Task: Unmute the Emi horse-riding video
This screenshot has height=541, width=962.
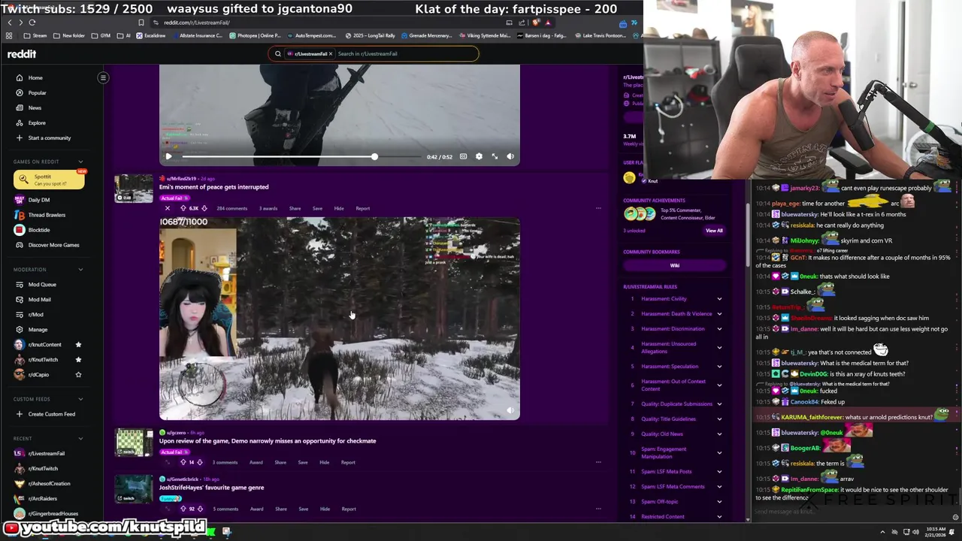Action: click(510, 410)
